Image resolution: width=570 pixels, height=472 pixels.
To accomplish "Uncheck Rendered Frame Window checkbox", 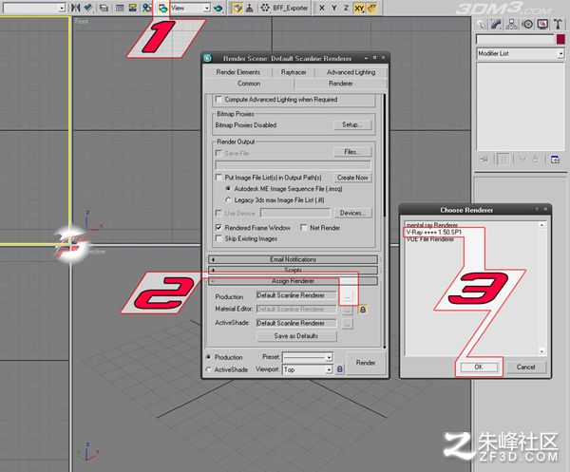I will pos(218,228).
